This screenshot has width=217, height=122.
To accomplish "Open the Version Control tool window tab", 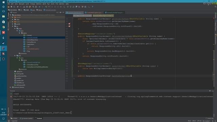I will [x=26, y=118].
